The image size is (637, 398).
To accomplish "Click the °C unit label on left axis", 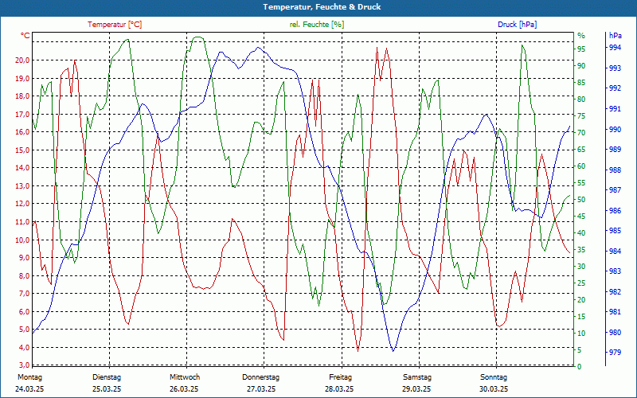I will [x=25, y=36].
